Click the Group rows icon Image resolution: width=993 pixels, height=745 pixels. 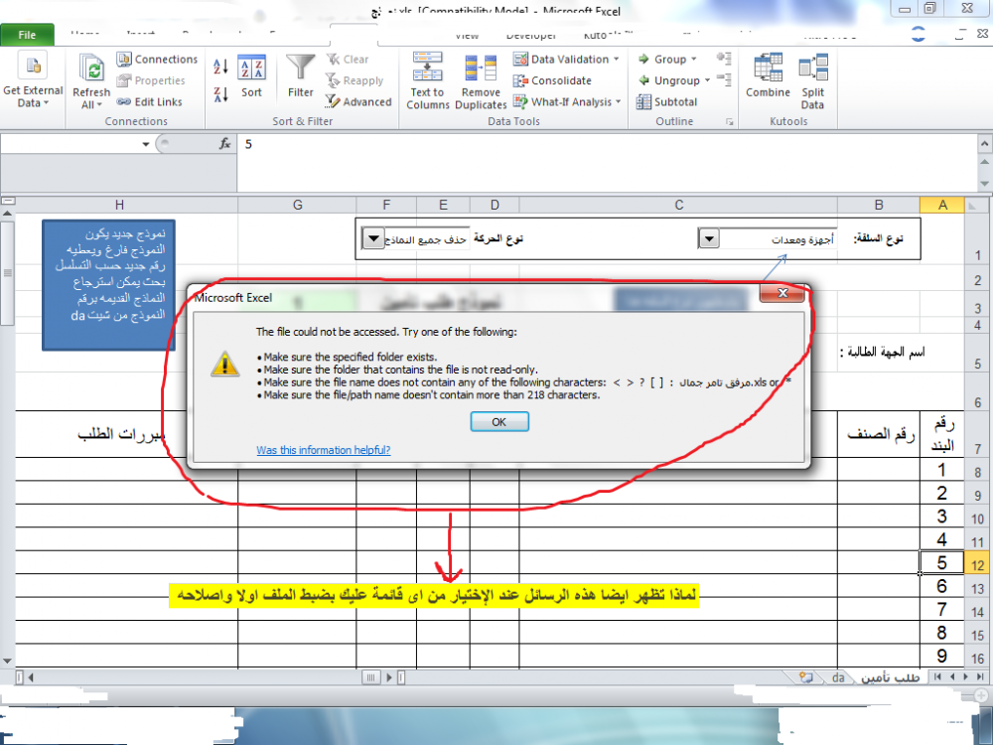pos(644,59)
